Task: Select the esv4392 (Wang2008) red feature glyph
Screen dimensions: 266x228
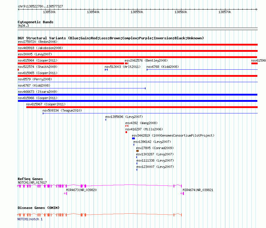Action: 127,126
